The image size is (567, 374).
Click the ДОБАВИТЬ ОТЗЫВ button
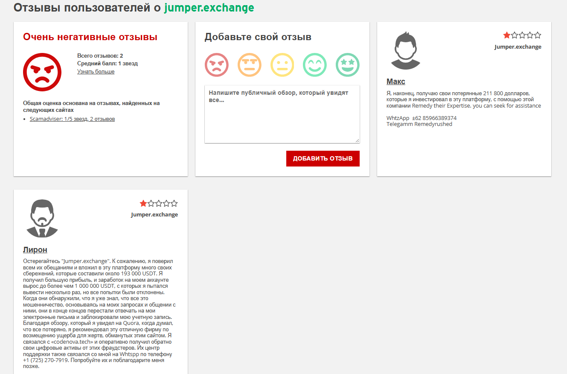coord(323,158)
